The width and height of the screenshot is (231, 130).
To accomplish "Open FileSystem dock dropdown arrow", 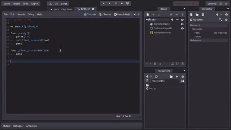I will [184, 70].
